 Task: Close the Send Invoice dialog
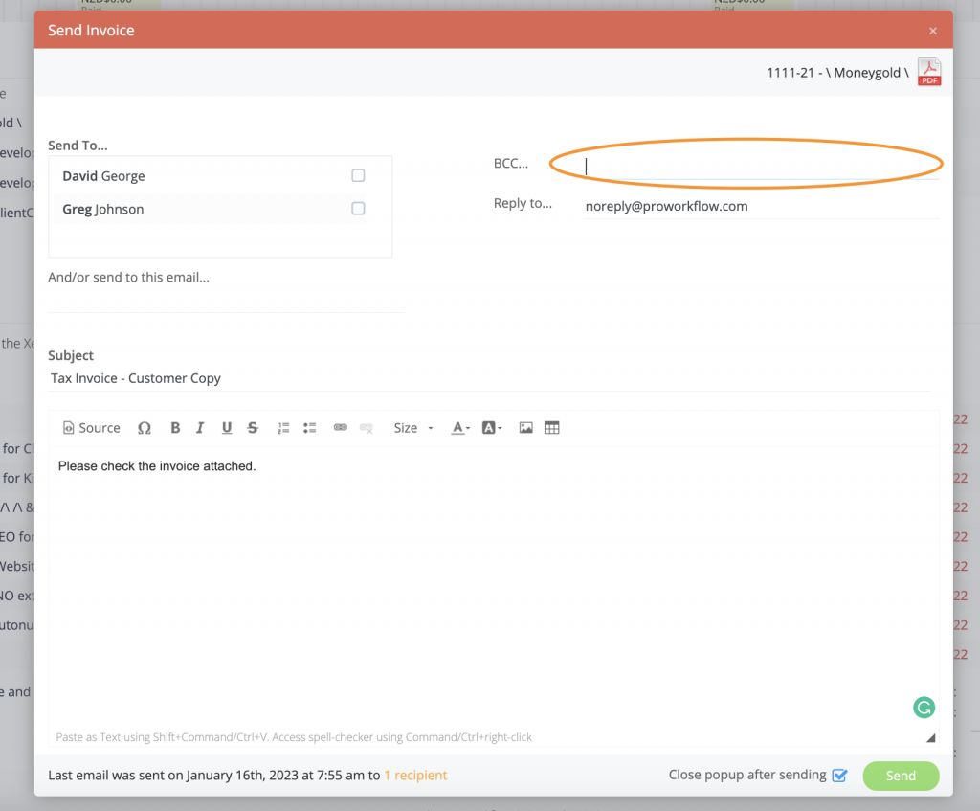point(932,31)
